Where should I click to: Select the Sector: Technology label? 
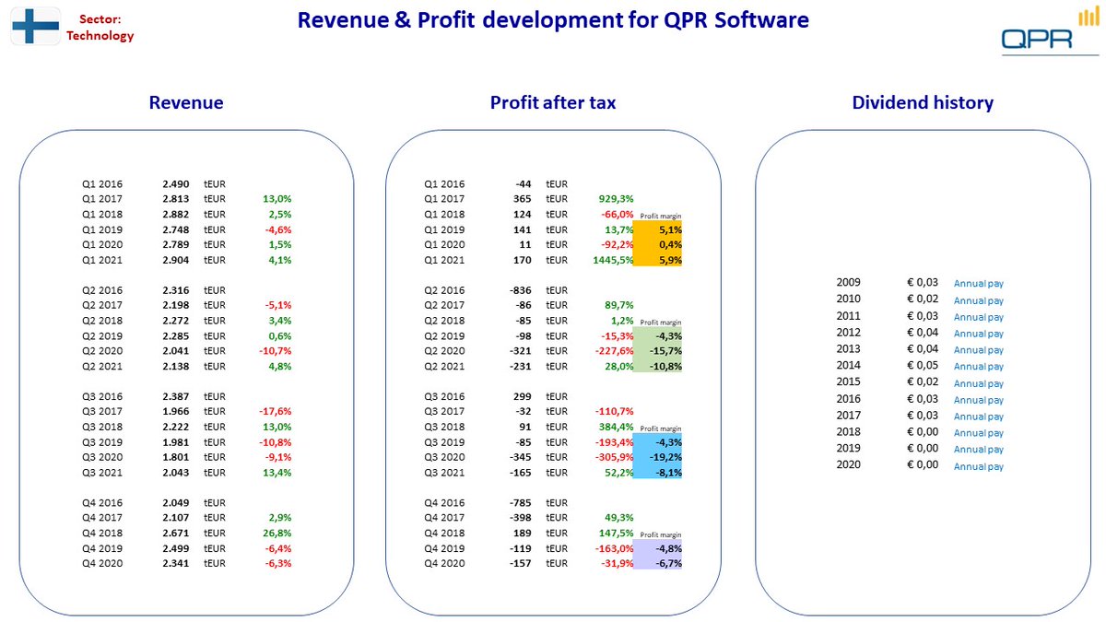point(100,28)
